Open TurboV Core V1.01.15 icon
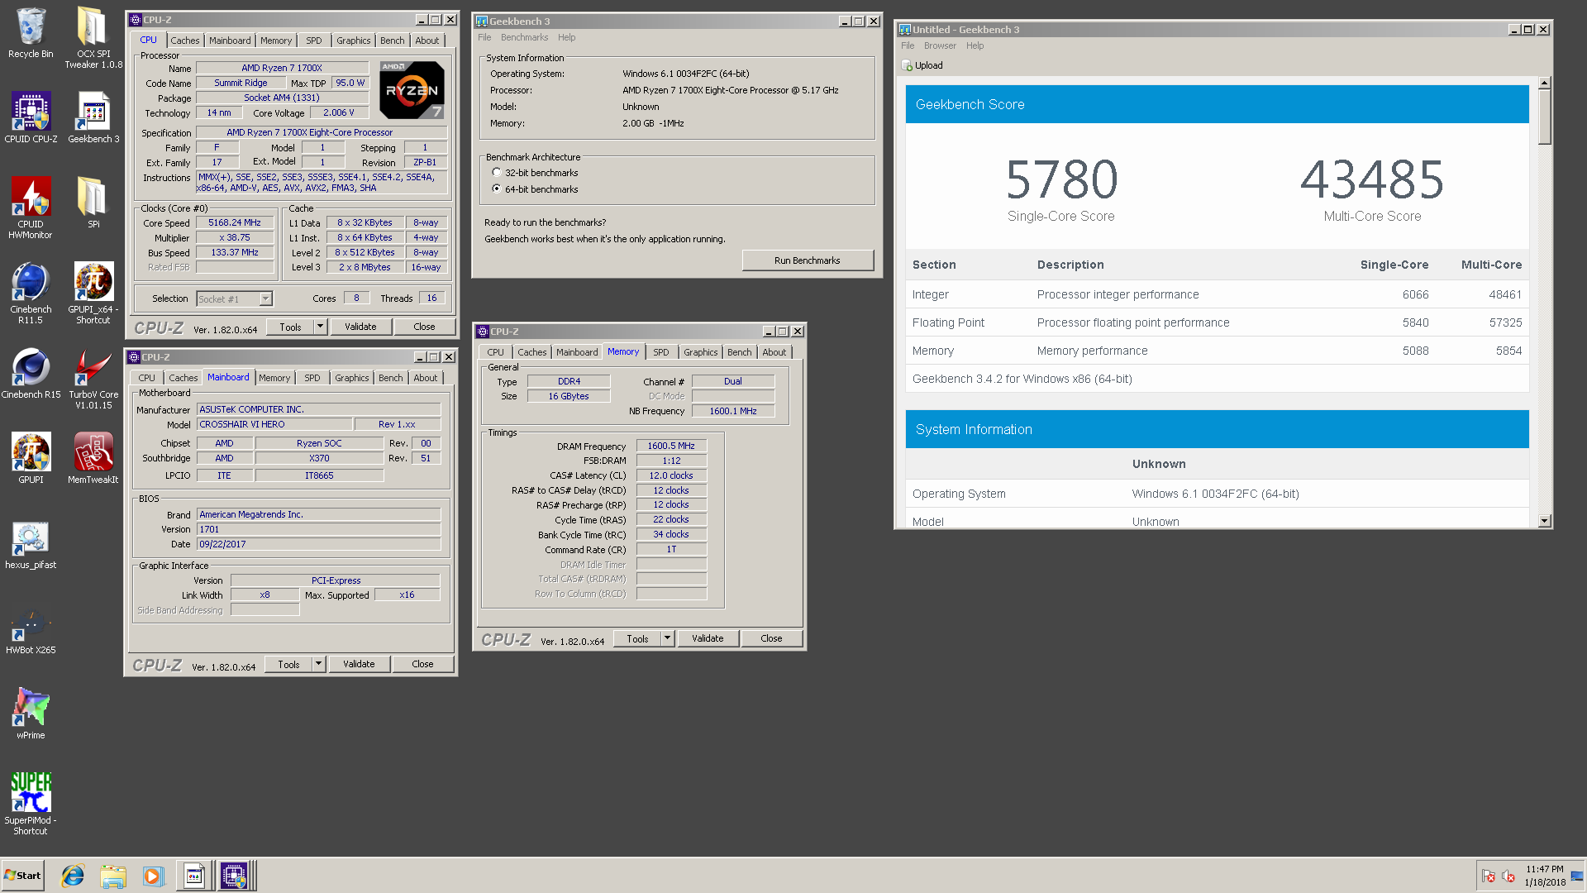1587x893 pixels. tap(93, 379)
